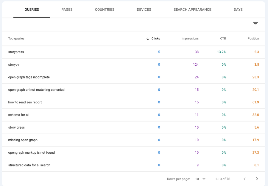This screenshot has height=186, width=268.
Task: Sort by the CTR column header
Action: coord(223,39)
